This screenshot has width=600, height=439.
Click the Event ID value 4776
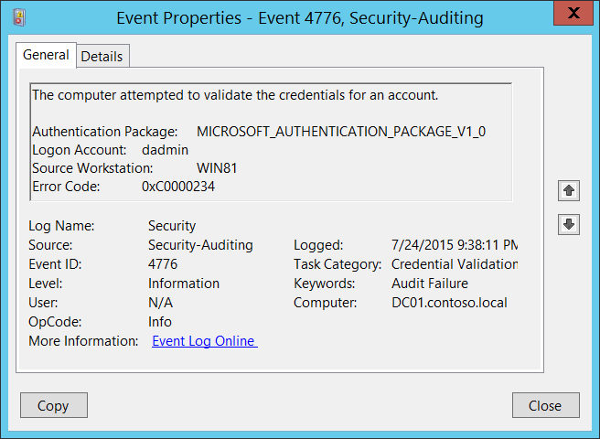163,264
